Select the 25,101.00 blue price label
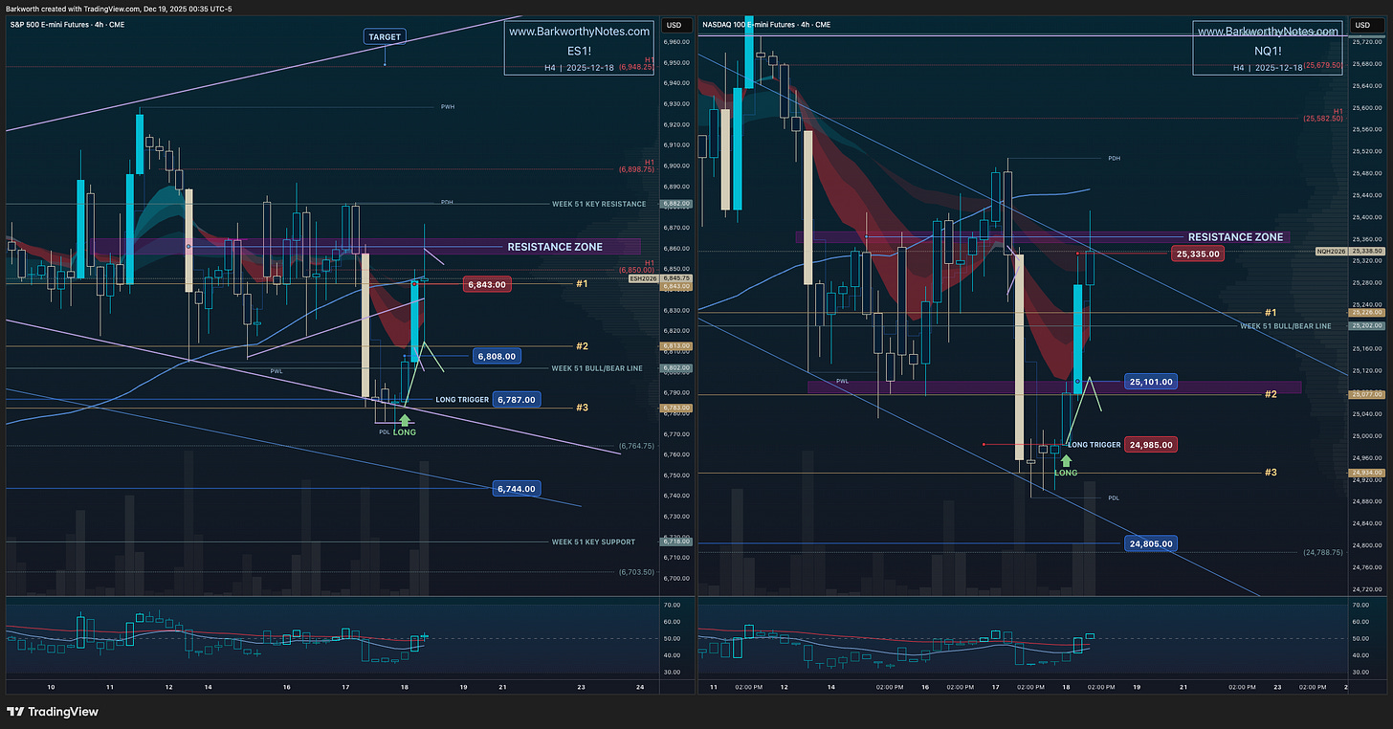 pos(1149,382)
